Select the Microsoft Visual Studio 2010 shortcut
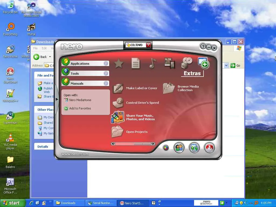Image resolution: width=276 pixels, height=207 pixels. [31, 9]
